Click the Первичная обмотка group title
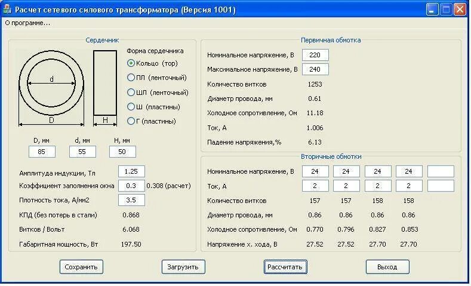The height and width of the screenshot is (286, 471). (331, 40)
